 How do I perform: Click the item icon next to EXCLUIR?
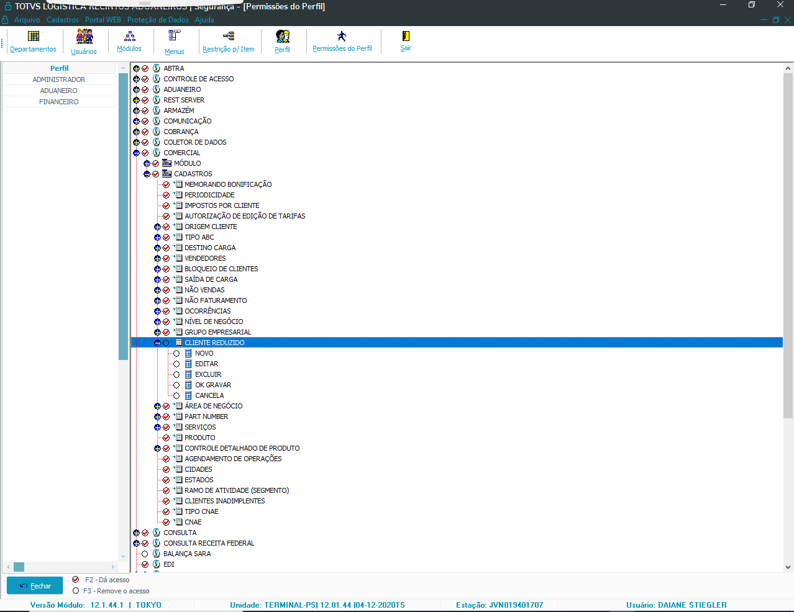(x=188, y=374)
